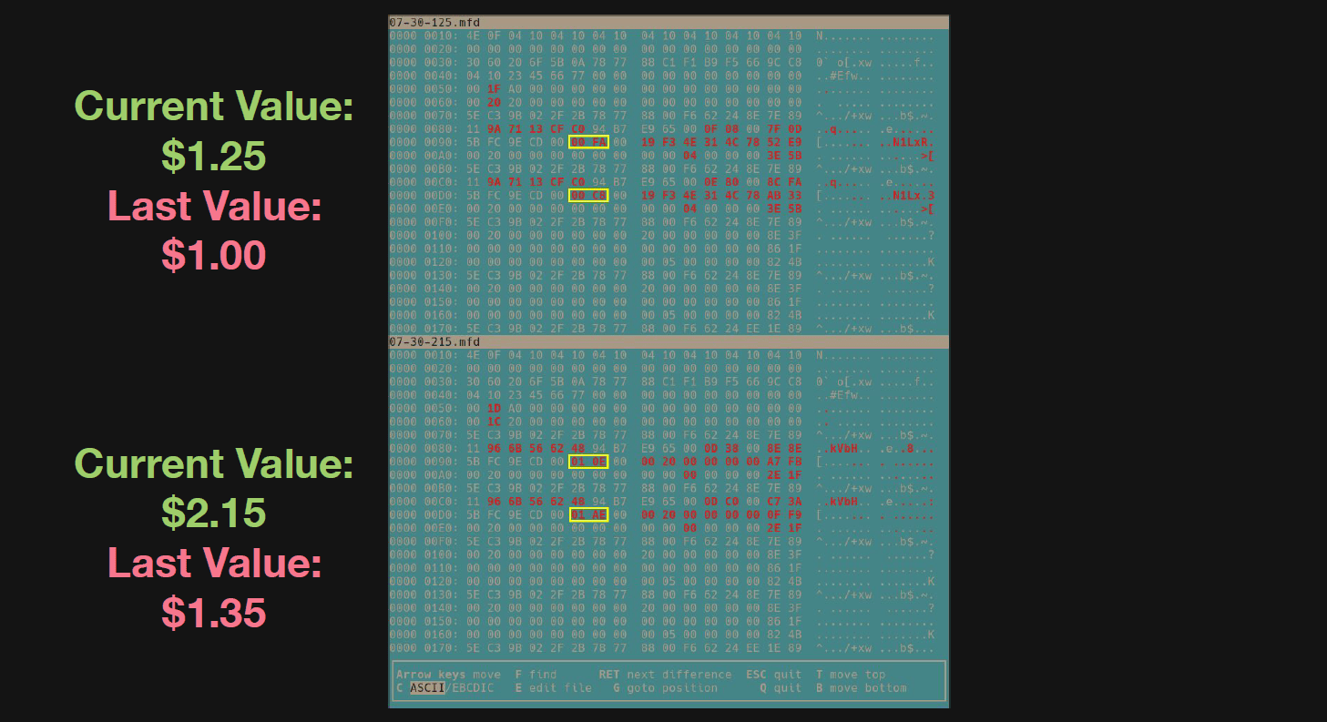
Task: Click the 'Q quit' command hint
Action: pyautogui.click(x=781, y=687)
